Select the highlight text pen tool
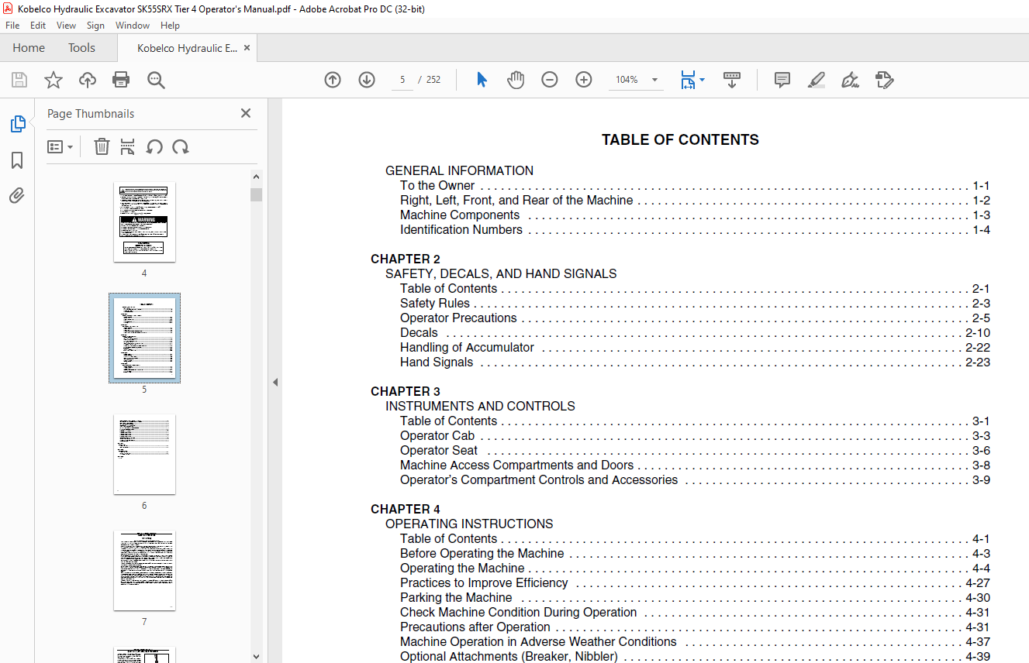 pyautogui.click(x=817, y=80)
